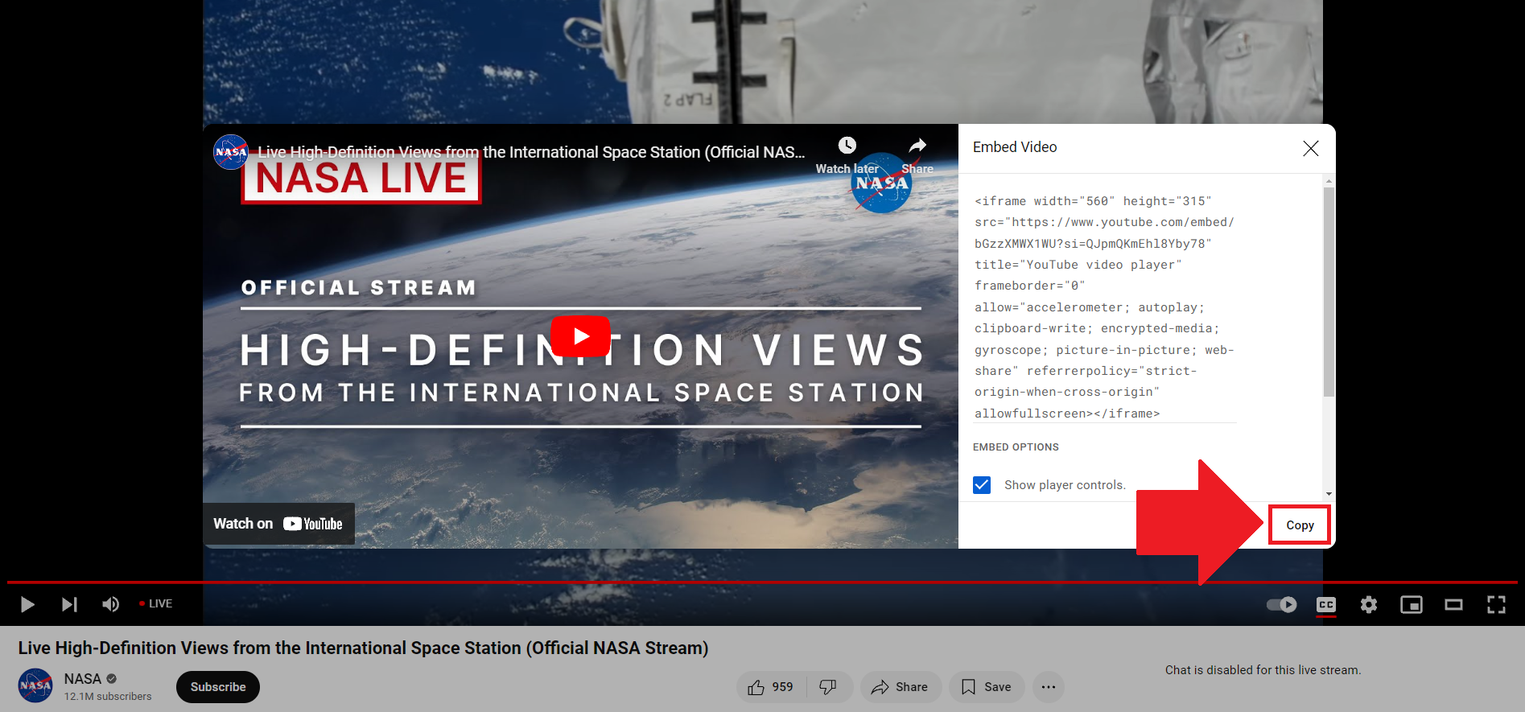This screenshot has height=712, width=1525.
Task: Click scrollbar up arrow in embed dialog
Action: [x=1329, y=180]
